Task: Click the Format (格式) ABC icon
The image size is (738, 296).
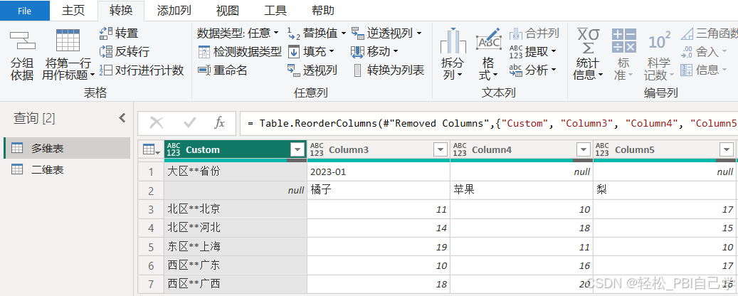Action: click(x=488, y=41)
